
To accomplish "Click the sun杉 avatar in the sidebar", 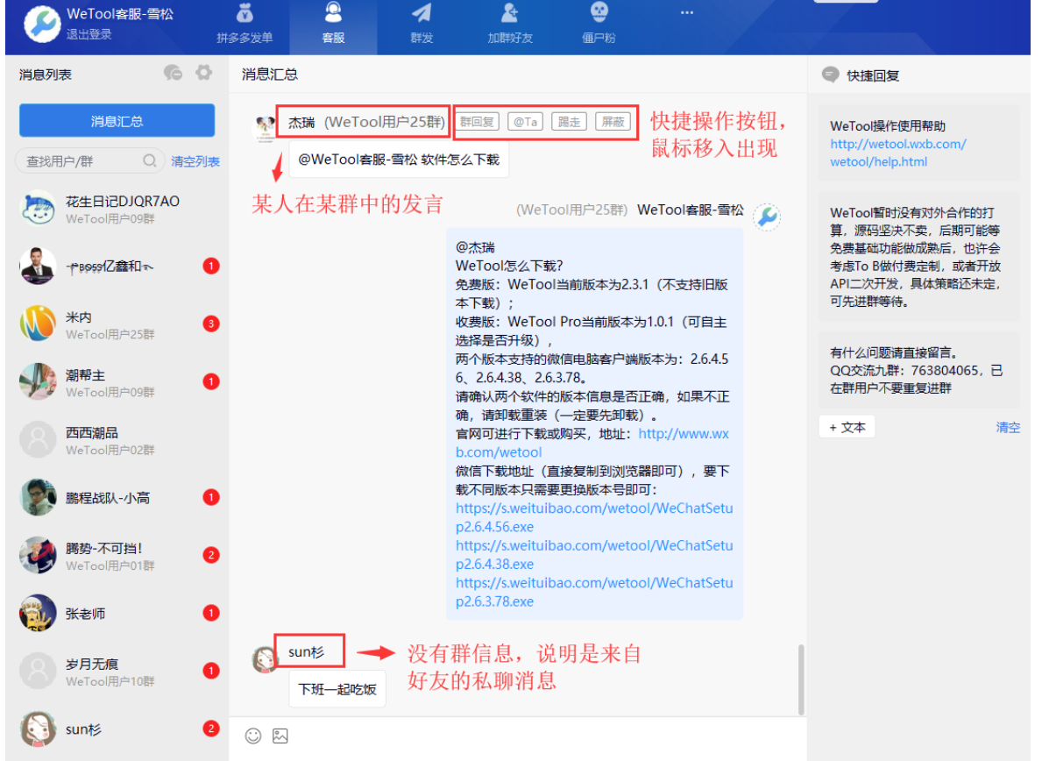I will coord(38,729).
